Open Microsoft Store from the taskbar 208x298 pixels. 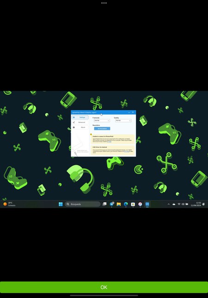133,204
